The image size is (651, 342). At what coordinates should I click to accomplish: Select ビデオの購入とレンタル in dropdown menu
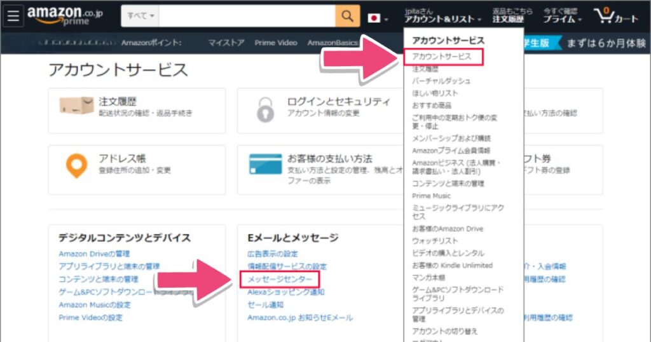(448, 253)
